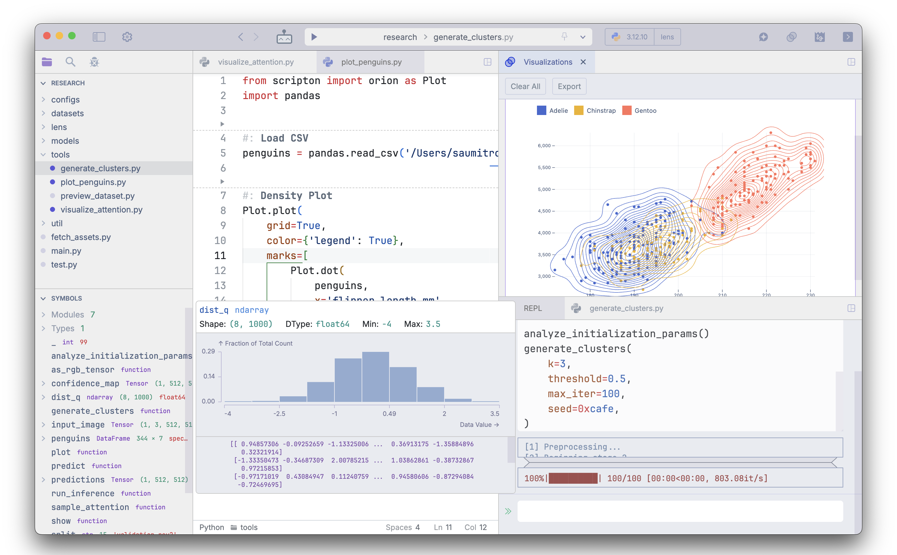Open the settings gear icon
This screenshot has width=897, height=555.
[127, 37]
